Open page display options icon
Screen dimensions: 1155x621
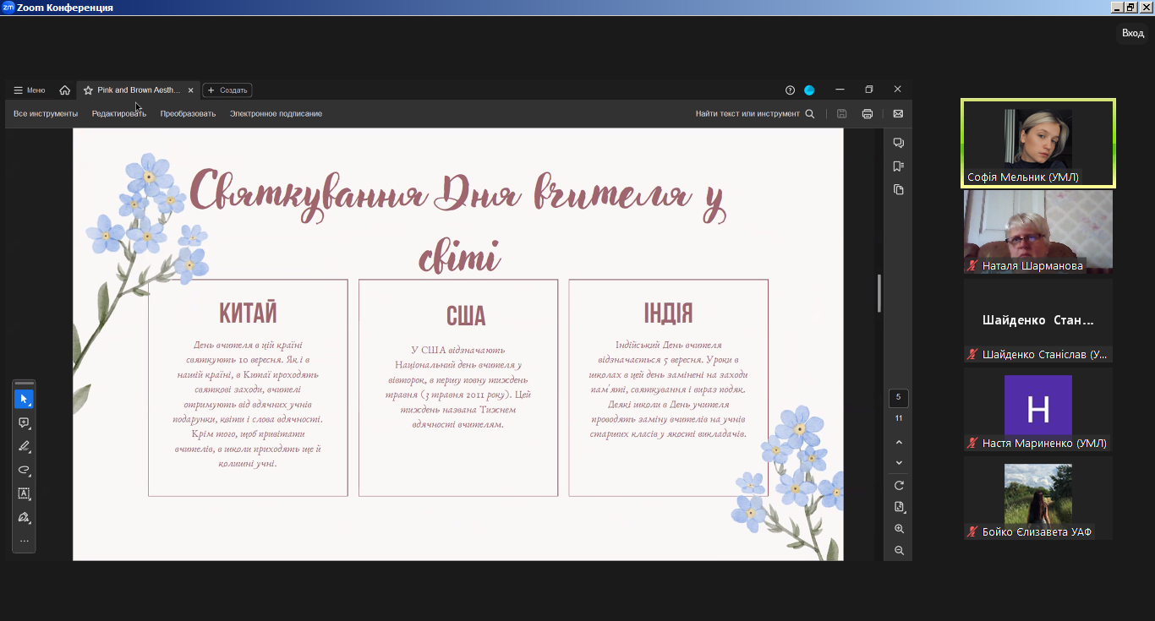point(899,507)
